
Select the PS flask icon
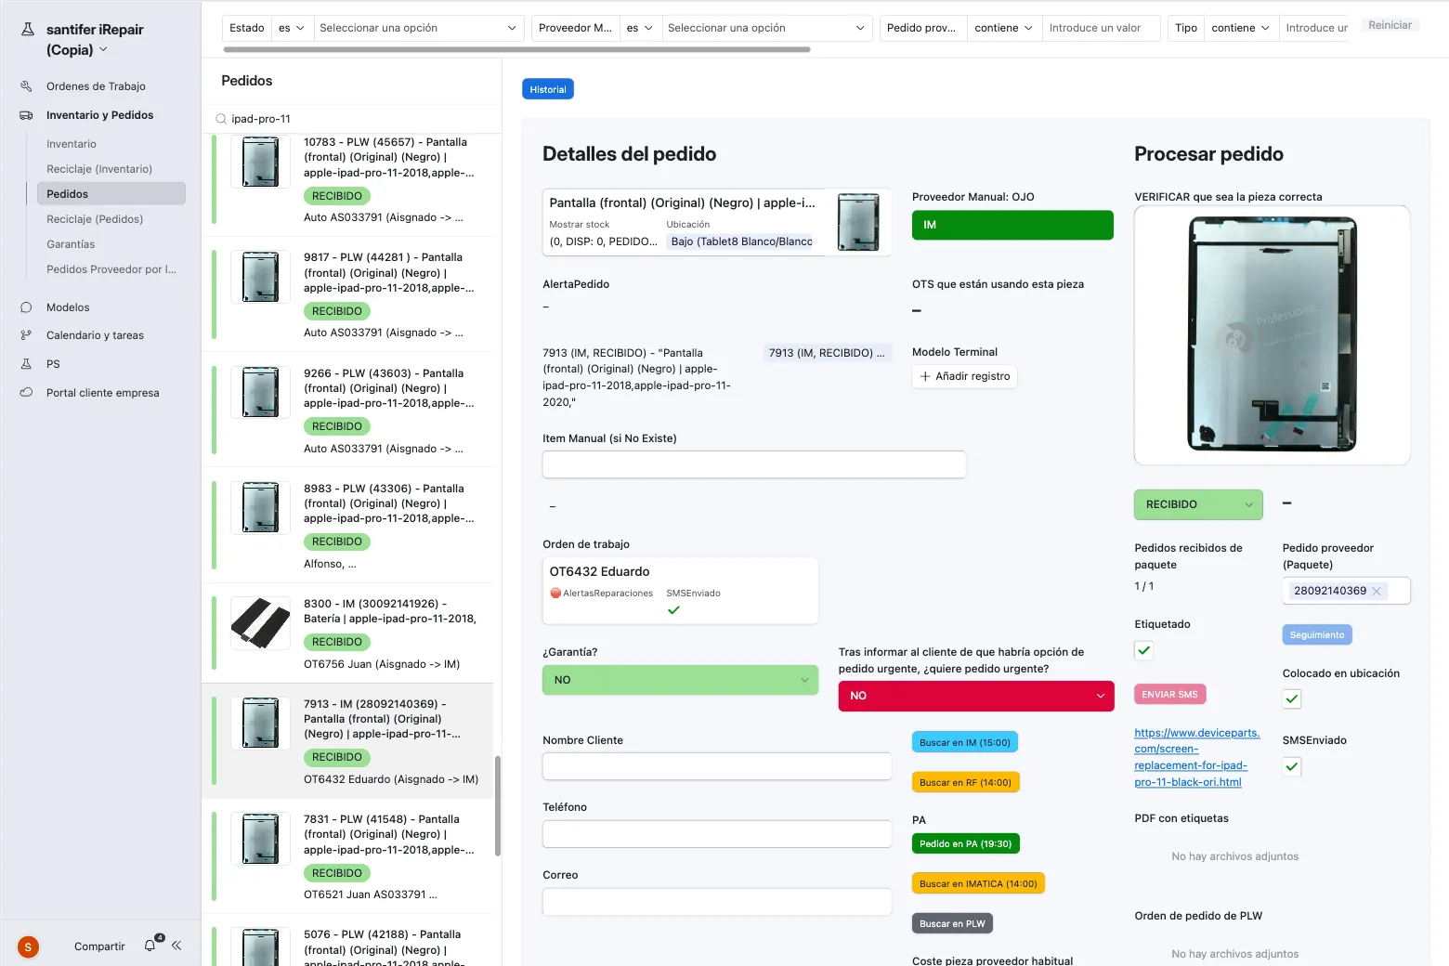click(x=27, y=363)
